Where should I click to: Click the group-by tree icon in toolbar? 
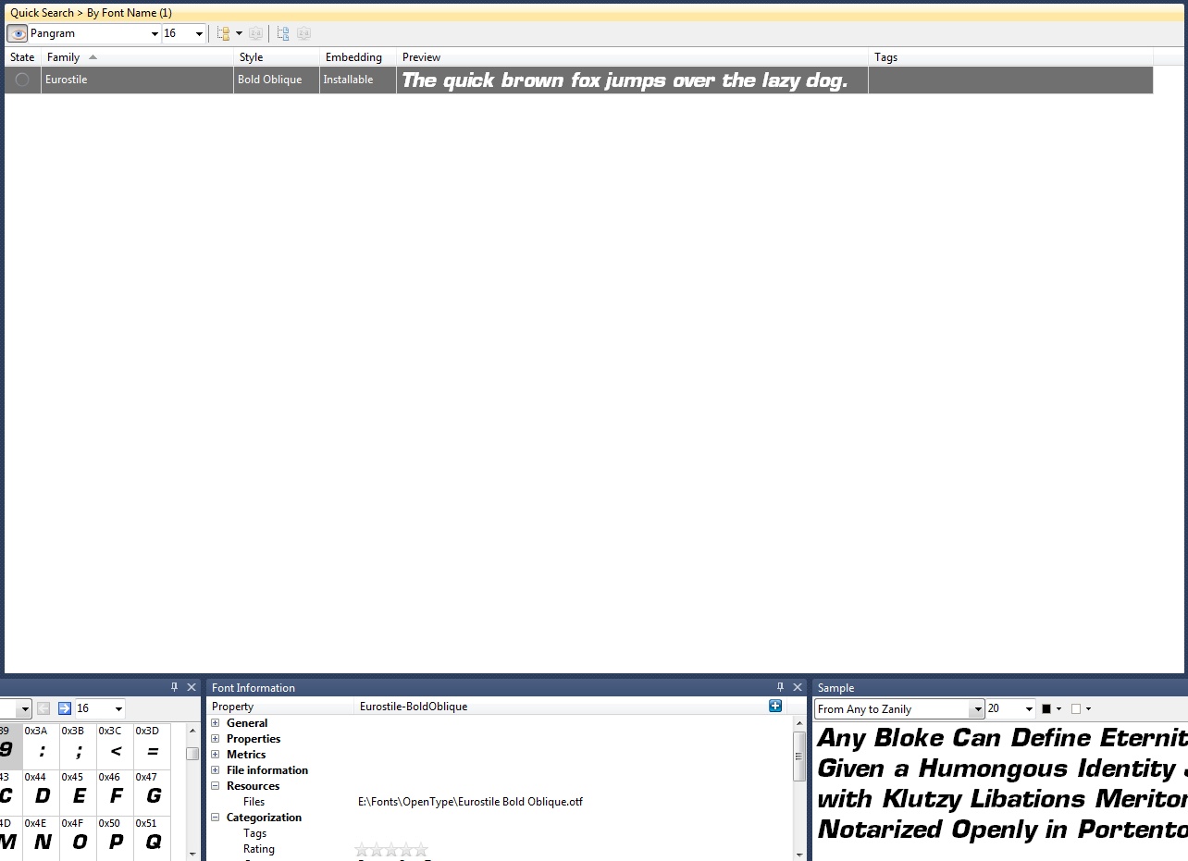(x=223, y=33)
